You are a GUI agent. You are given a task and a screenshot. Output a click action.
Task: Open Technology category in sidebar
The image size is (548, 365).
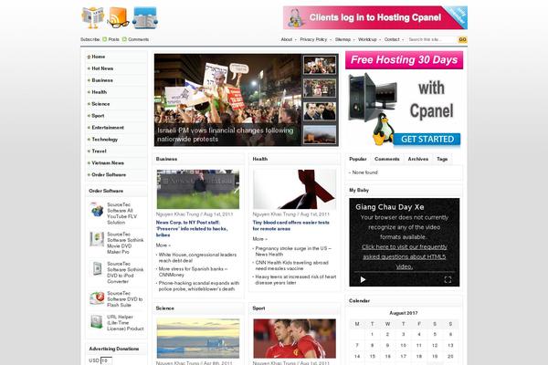click(x=104, y=140)
